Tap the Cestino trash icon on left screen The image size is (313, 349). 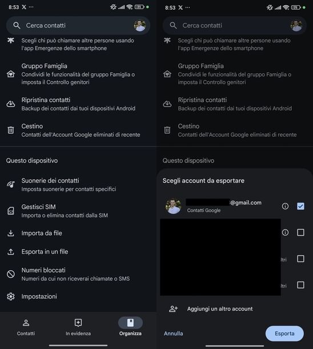[11, 130]
